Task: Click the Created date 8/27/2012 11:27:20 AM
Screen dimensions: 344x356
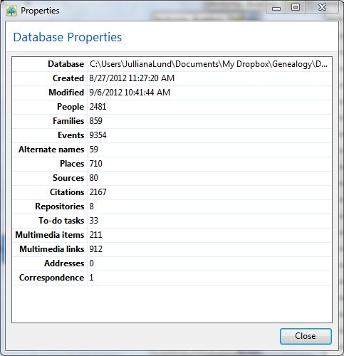Action: coord(132,78)
